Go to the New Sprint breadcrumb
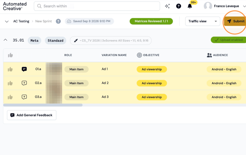Image resolution: width=246 pixels, height=155 pixels. [43, 21]
